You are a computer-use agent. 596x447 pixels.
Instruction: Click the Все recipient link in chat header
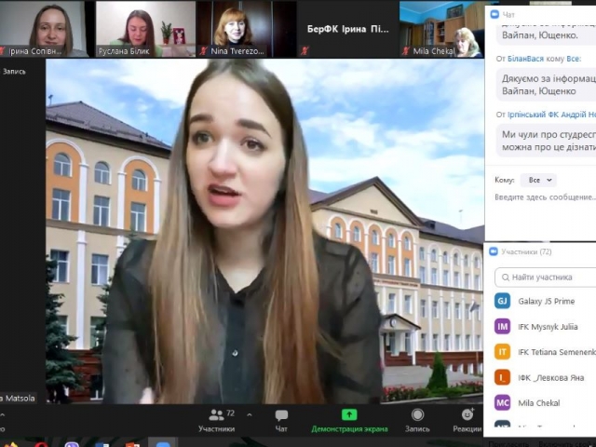573,59
